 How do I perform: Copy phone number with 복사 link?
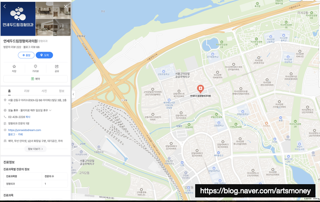click(x=28, y=117)
